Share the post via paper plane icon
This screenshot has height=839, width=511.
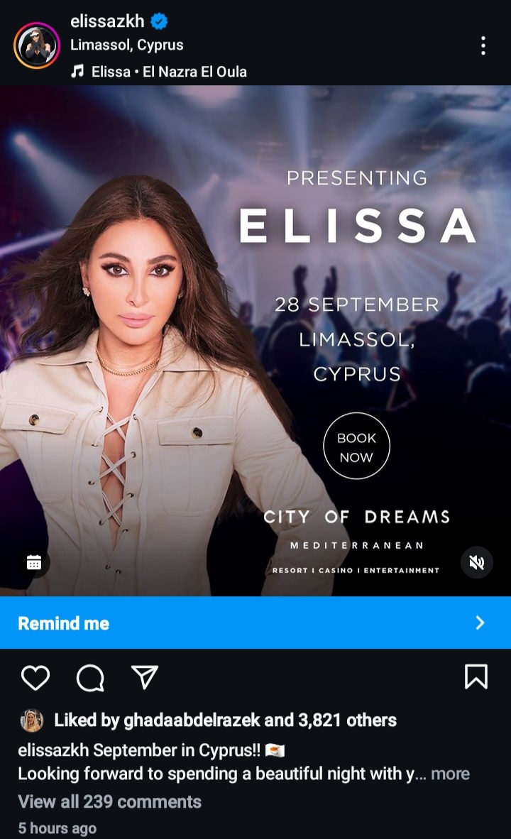pyautogui.click(x=145, y=677)
